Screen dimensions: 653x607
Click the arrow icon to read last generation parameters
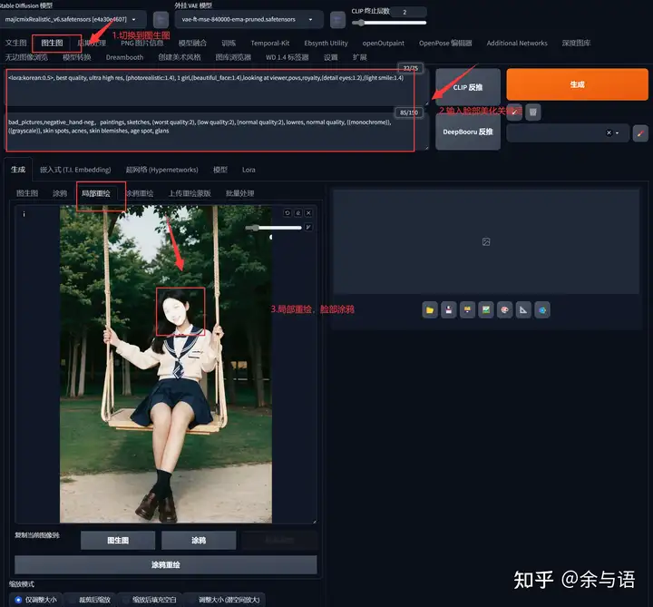pyautogui.click(x=515, y=113)
